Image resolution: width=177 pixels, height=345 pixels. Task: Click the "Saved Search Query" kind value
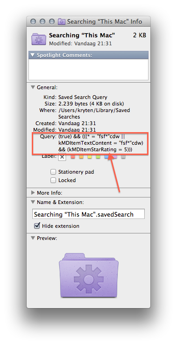pos(83,97)
